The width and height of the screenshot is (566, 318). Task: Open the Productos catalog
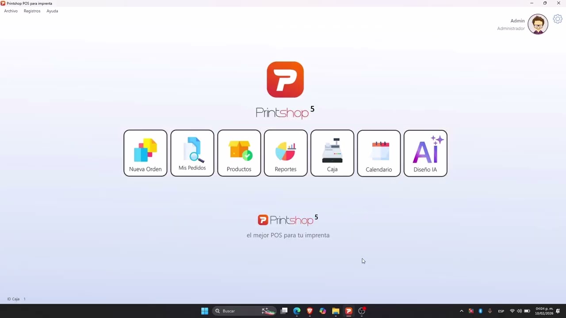[239, 153]
